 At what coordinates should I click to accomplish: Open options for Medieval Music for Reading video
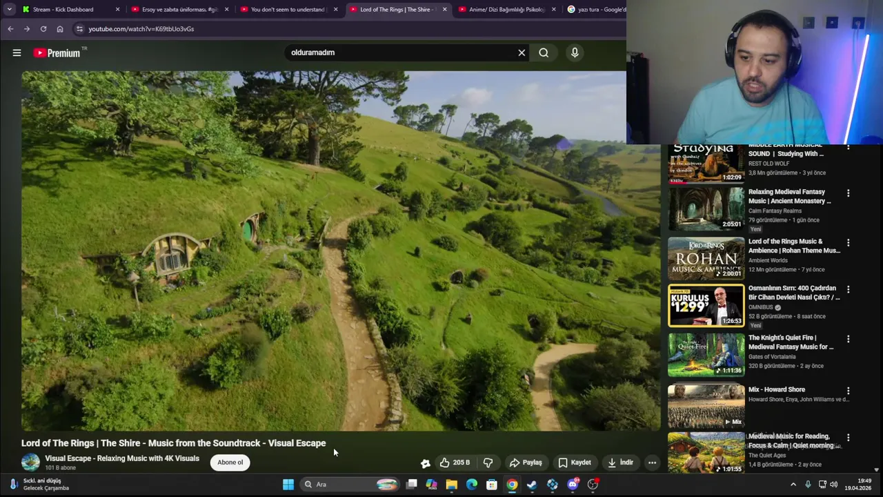pyautogui.click(x=848, y=438)
